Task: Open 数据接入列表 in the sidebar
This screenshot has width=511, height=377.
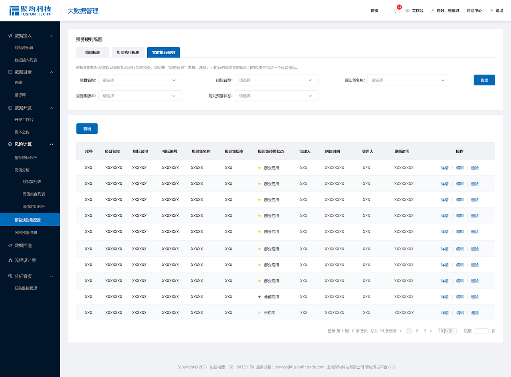Action: [x=26, y=60]
